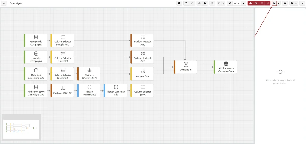306x144 pixels.
Task: Select Column Selector (Google Ads) step
Action: pyautogui.click(x=62, y=40)
